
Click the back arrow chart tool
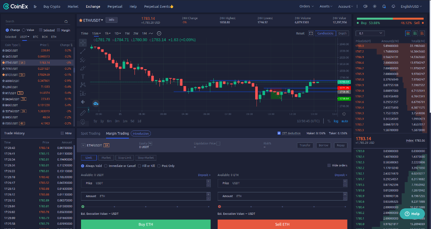click(x=83, y=102)
